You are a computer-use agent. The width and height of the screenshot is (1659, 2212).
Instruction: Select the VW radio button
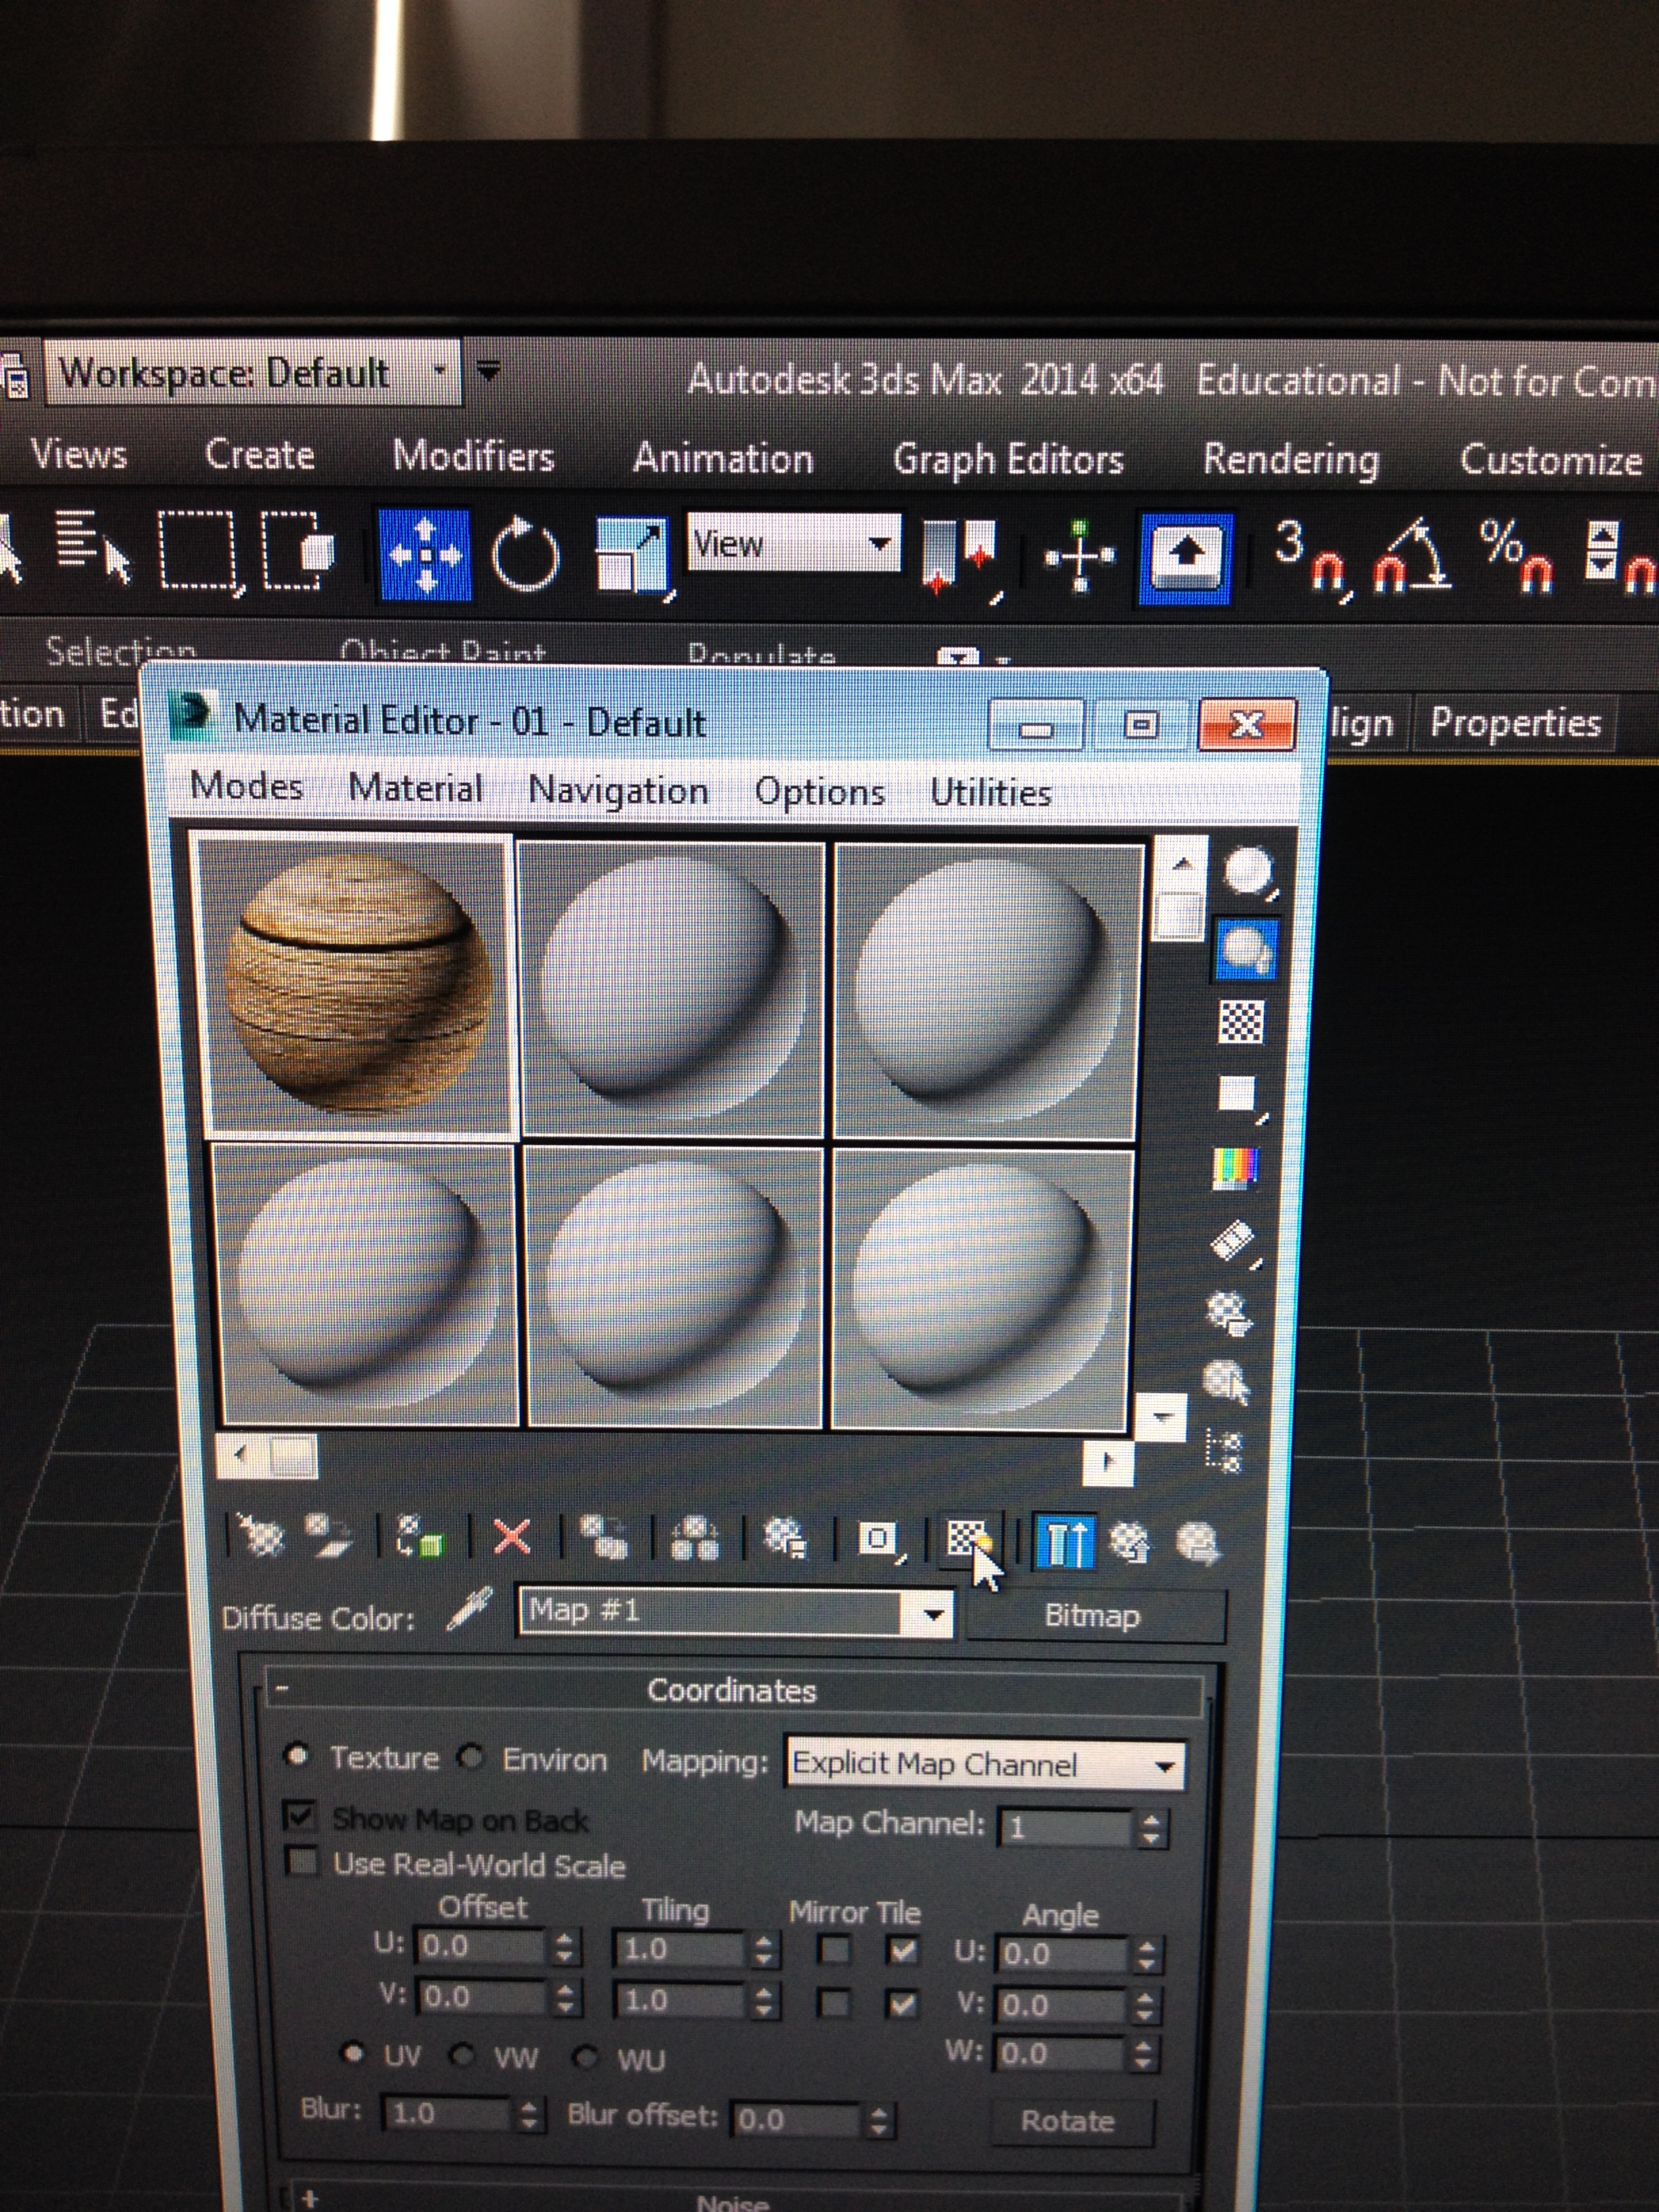coord(462,2056)
